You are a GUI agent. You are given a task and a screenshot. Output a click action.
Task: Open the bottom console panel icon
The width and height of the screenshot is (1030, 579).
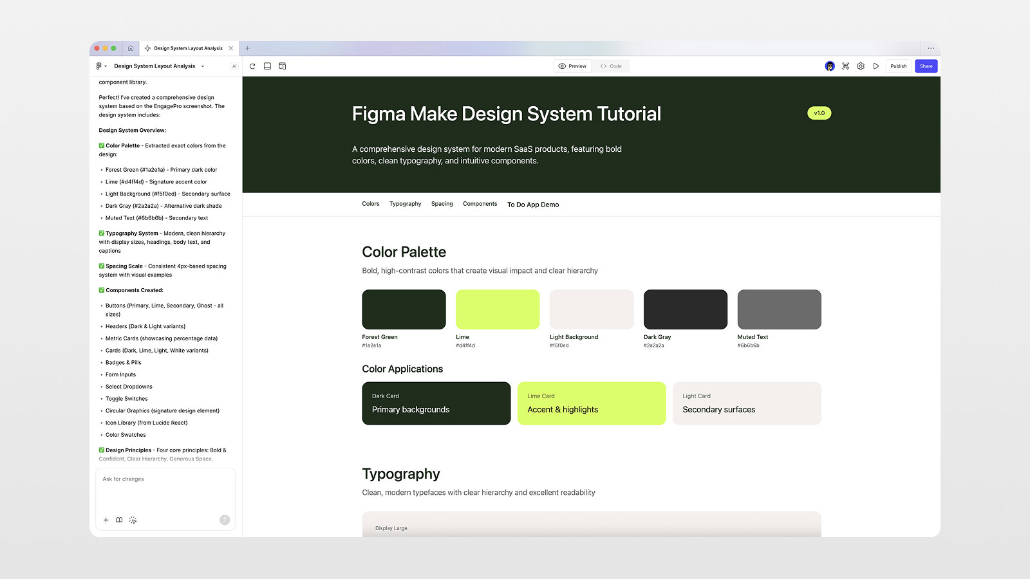click(x=267, y=66)
